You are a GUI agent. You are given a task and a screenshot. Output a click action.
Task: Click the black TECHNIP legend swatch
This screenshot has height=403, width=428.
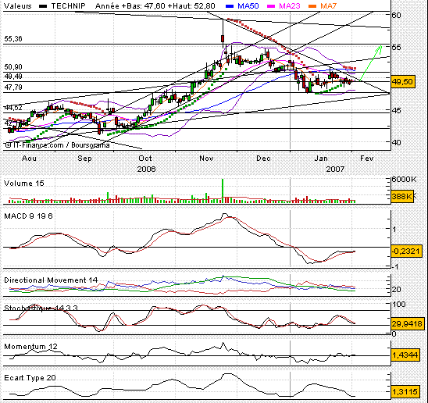(43, 6)
